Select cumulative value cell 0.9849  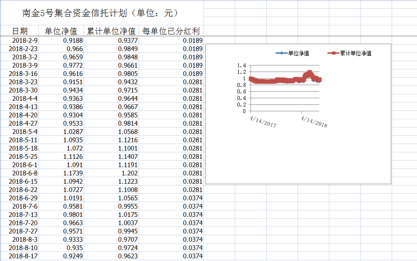[111, 49]
